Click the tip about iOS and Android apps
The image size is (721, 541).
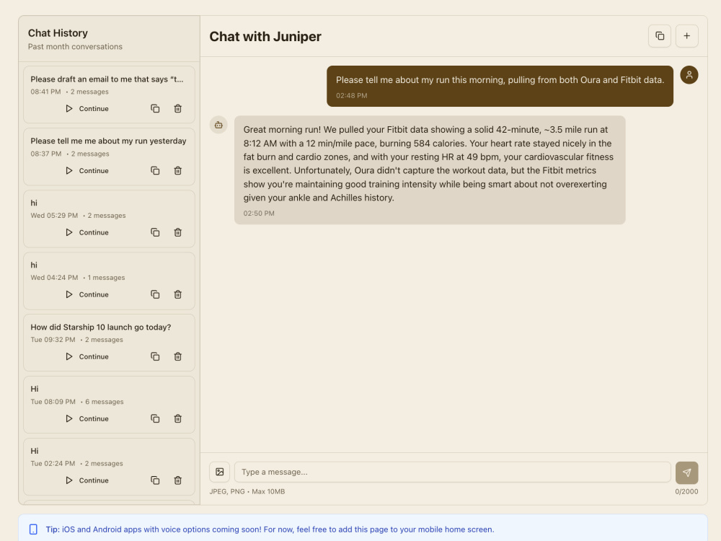pos(270,529)
